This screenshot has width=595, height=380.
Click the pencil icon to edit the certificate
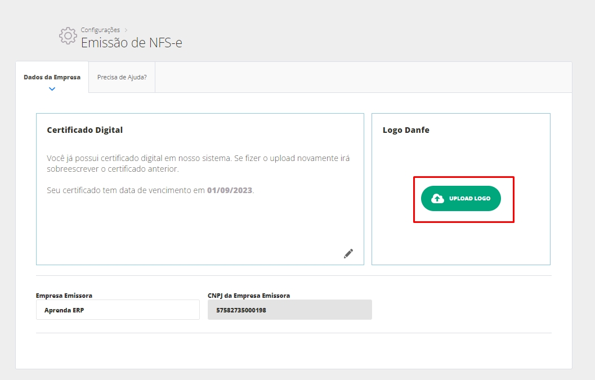348,253
